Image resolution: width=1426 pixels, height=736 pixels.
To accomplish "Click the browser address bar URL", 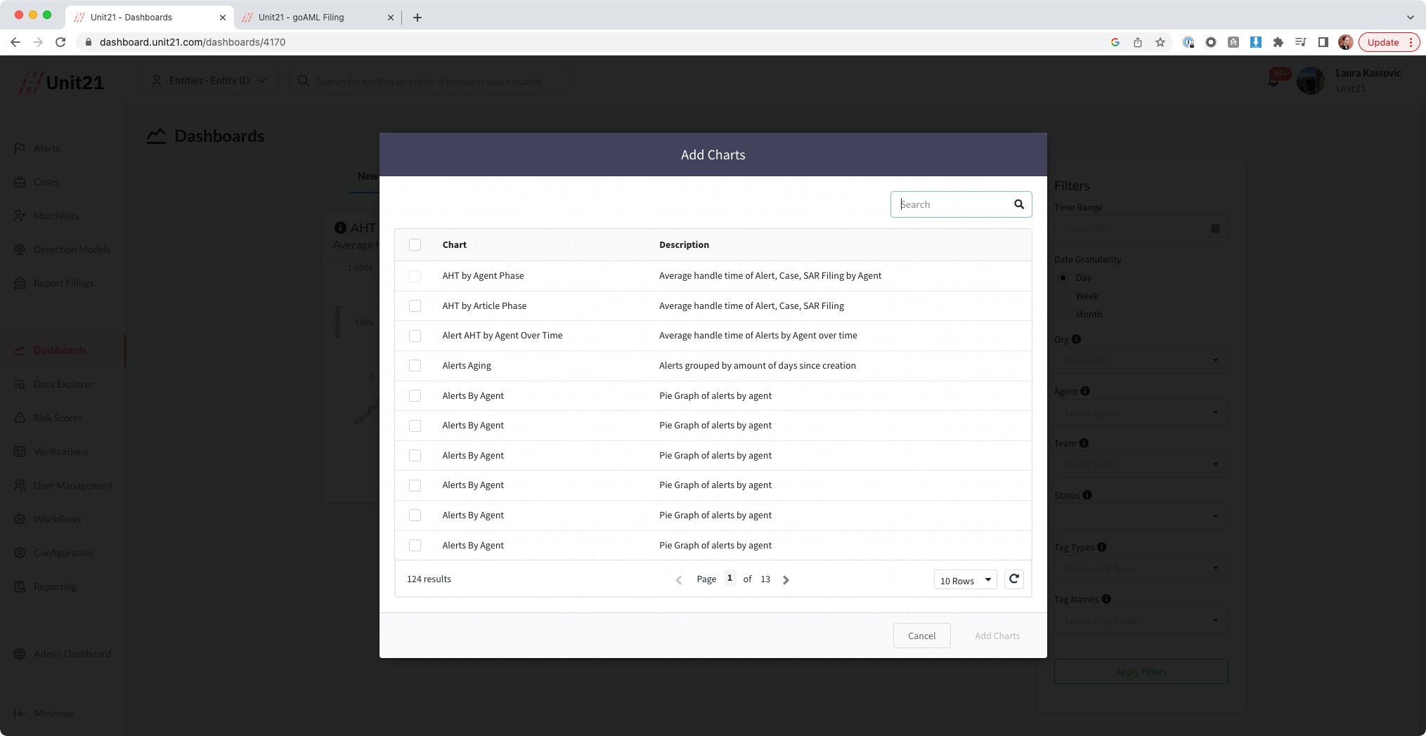I will coord(193,42).
